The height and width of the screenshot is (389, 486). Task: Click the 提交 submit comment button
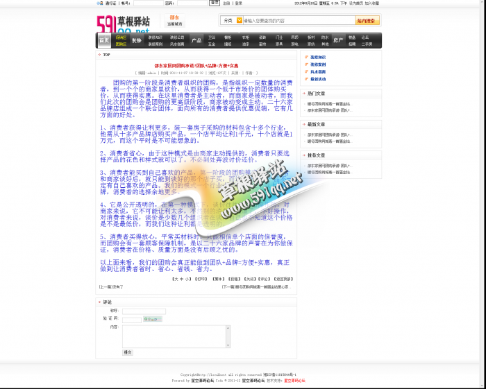(128, 352)
